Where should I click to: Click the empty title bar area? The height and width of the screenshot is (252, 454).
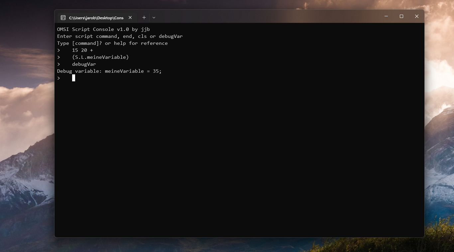coord(266,17)
